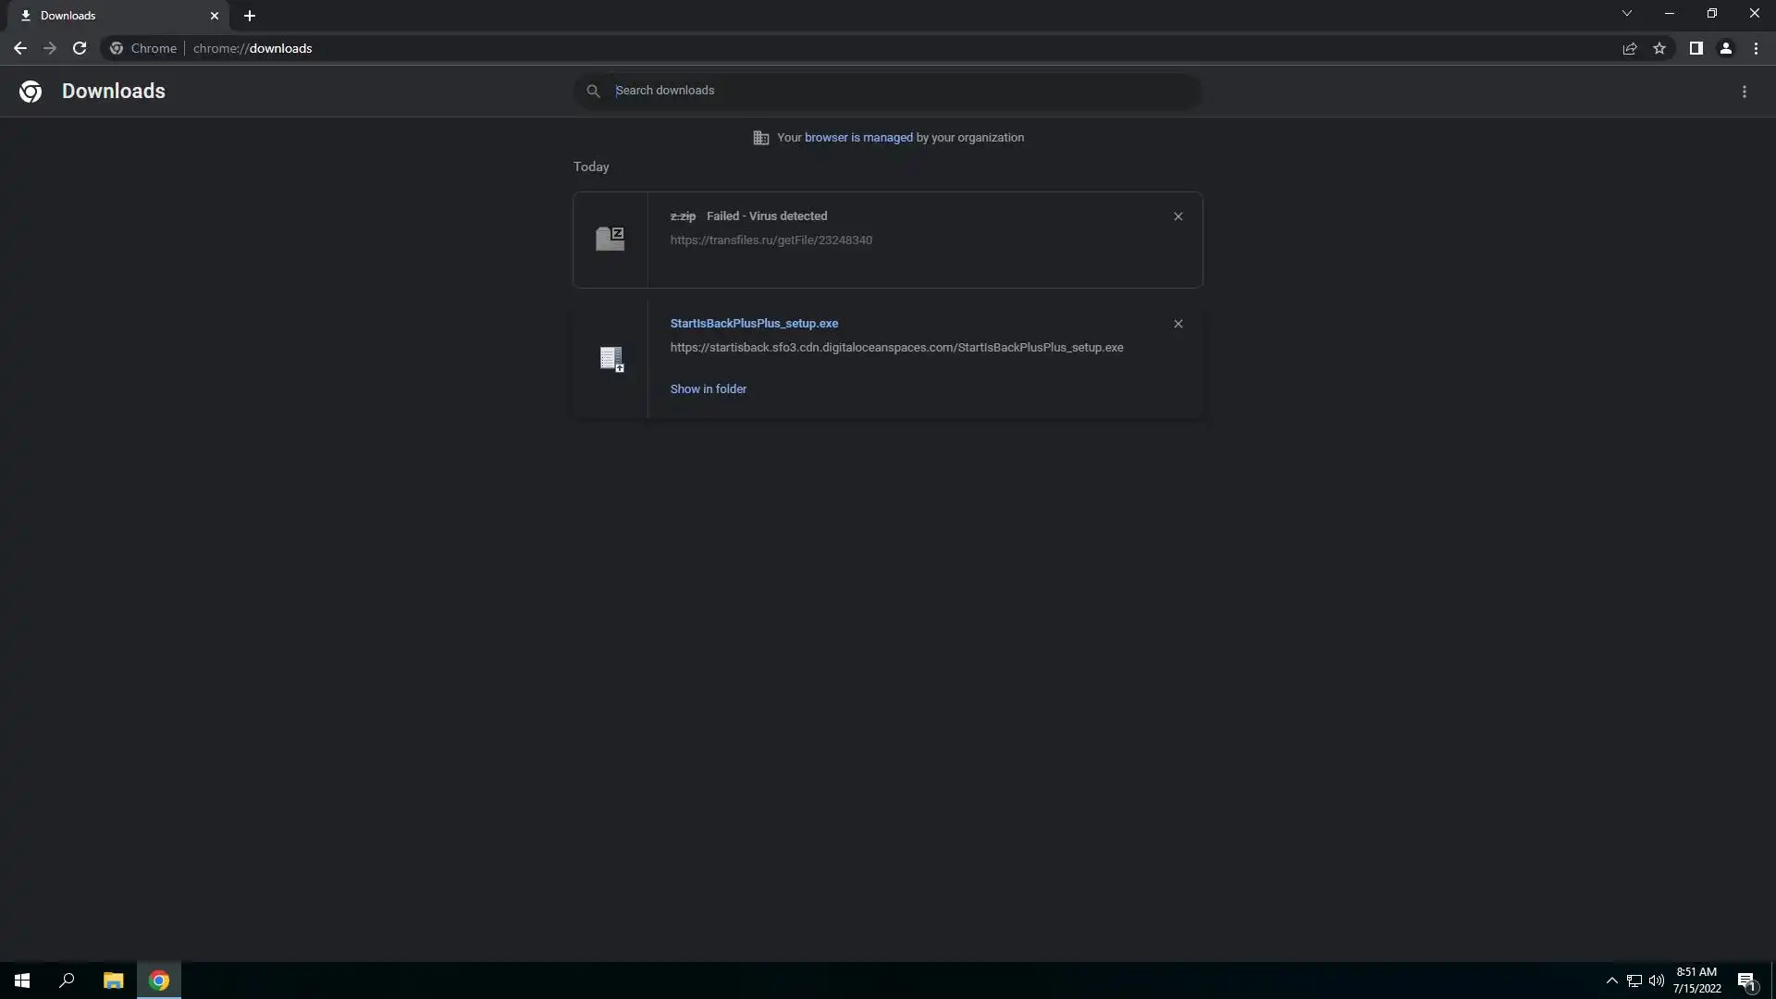Expand the tab search chevron
The width and height of the screenshot is (1776, 999).
click(1626, 14)
